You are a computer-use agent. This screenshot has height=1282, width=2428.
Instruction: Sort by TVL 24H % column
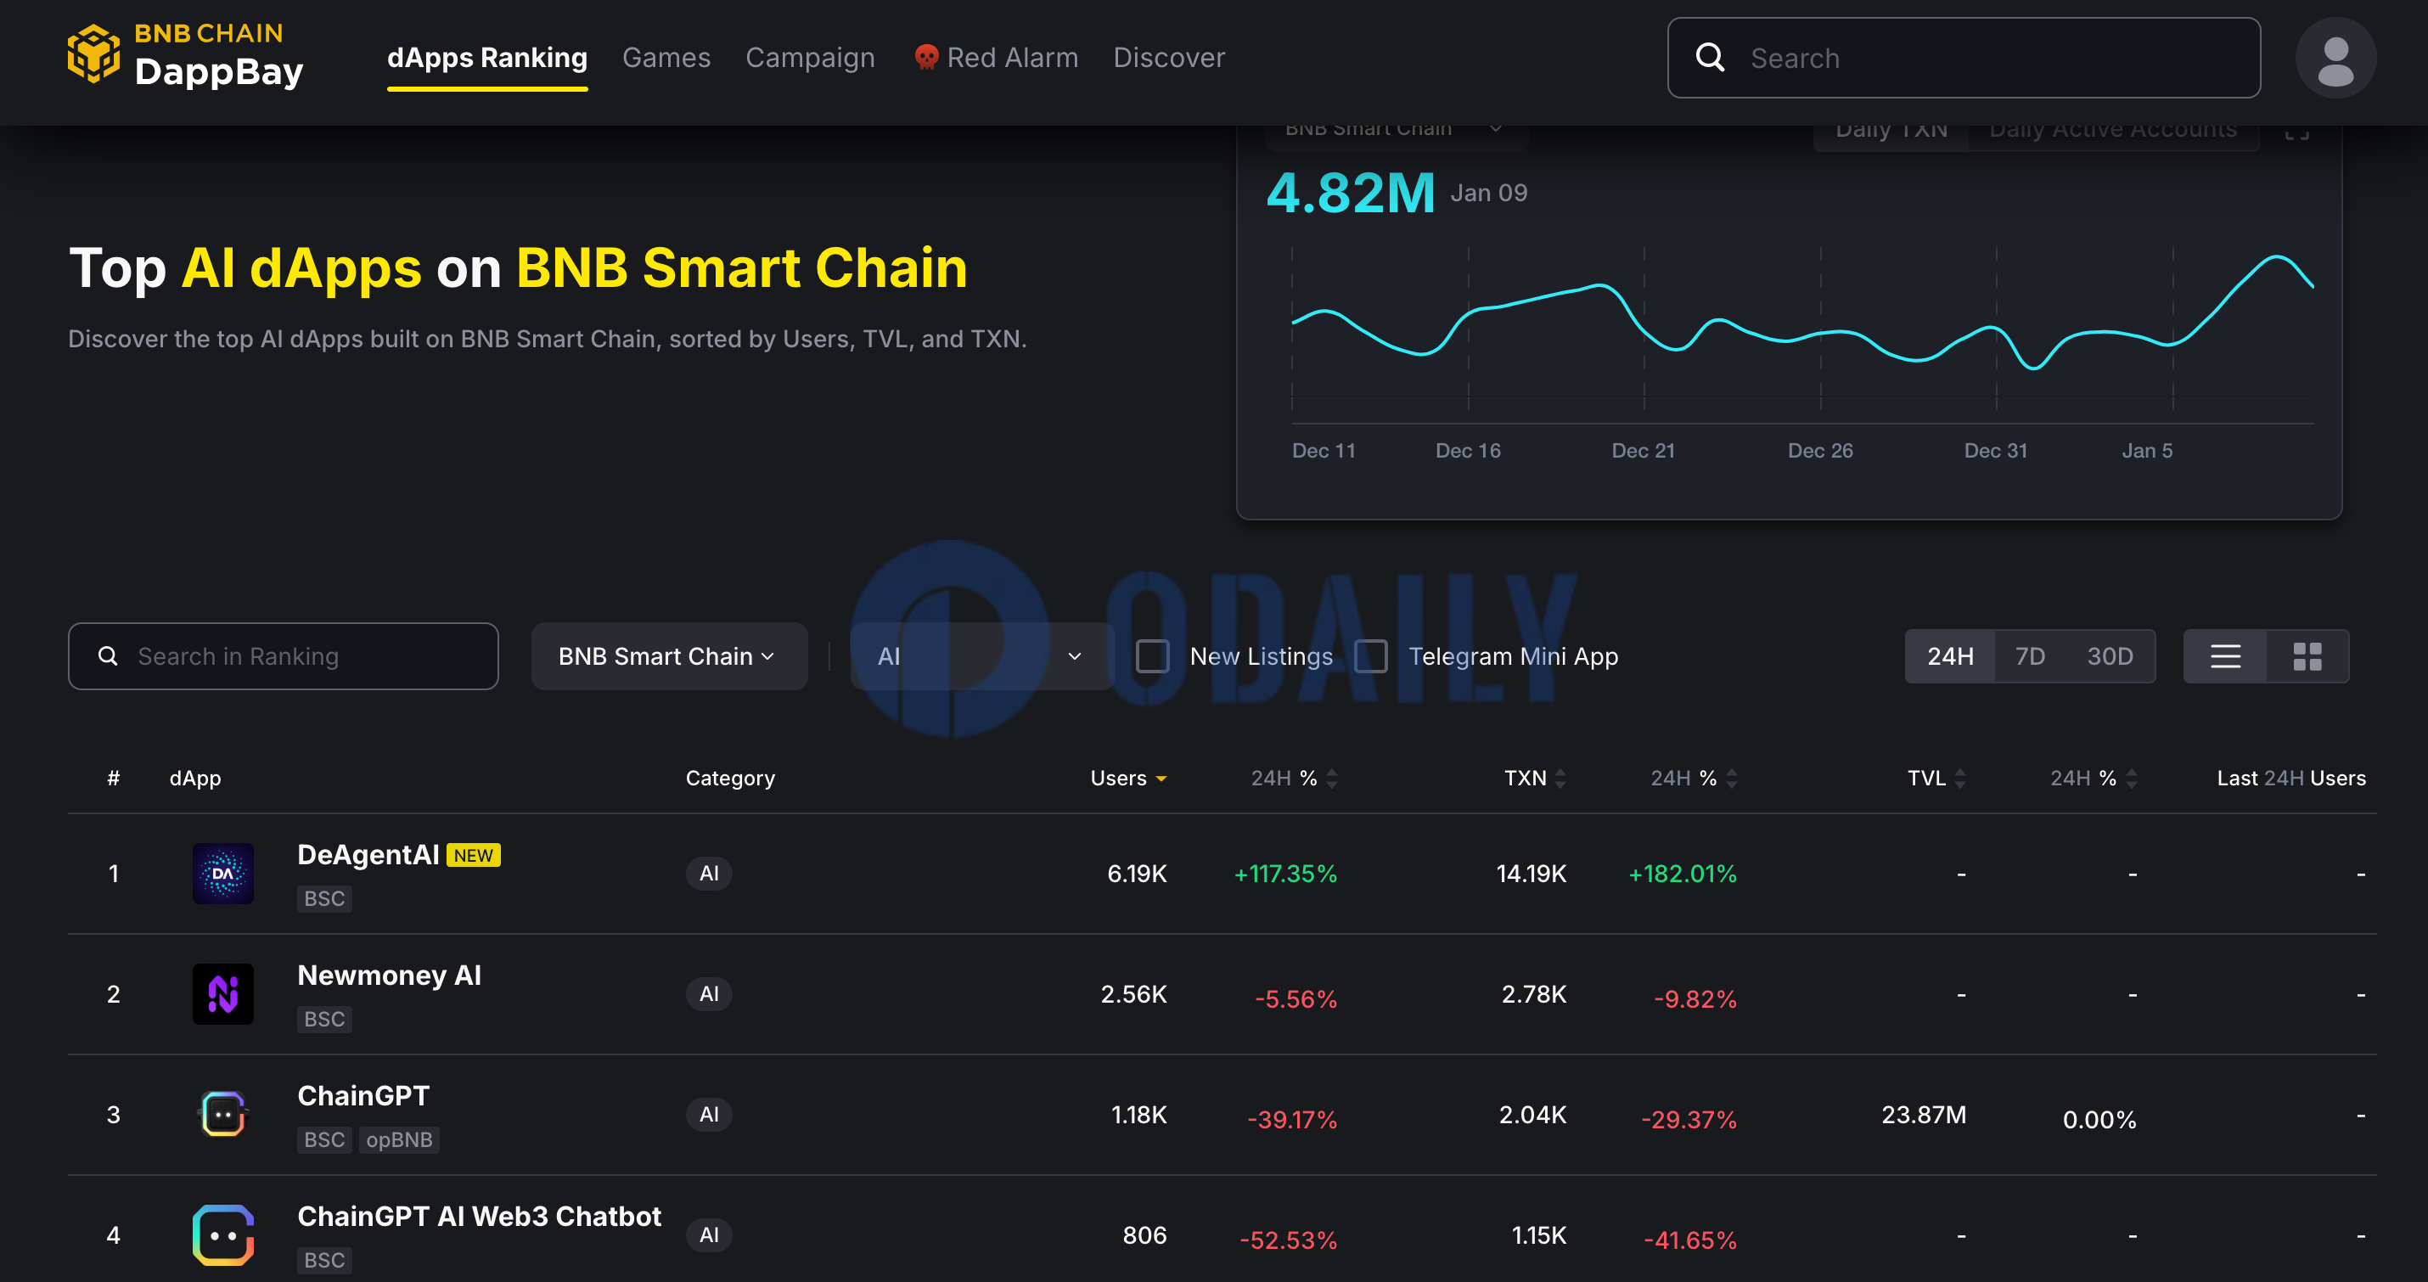click(2132, 779)
